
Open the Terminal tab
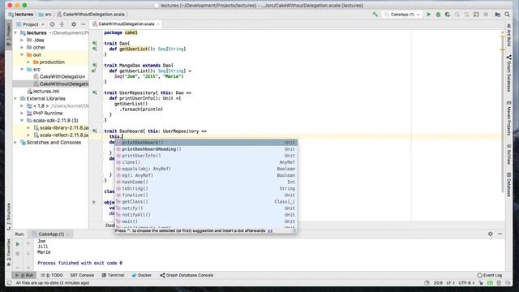(113, 275)
